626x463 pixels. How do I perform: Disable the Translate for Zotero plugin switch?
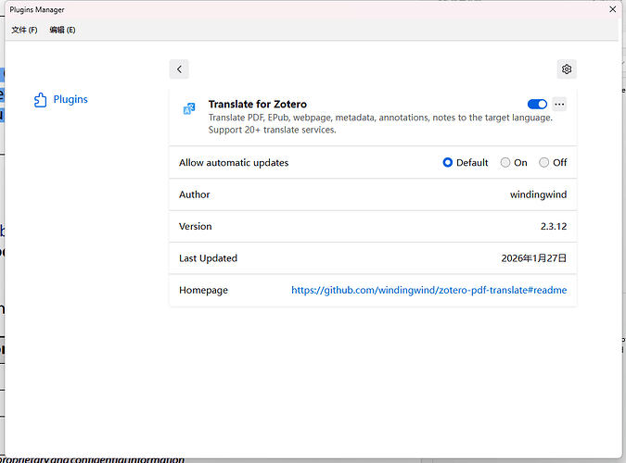536,105
